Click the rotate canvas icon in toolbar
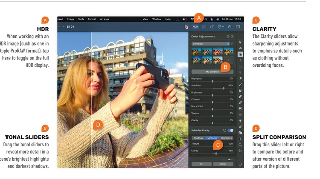The width and height of the screenshot is (320, 179). pos(212,27)
